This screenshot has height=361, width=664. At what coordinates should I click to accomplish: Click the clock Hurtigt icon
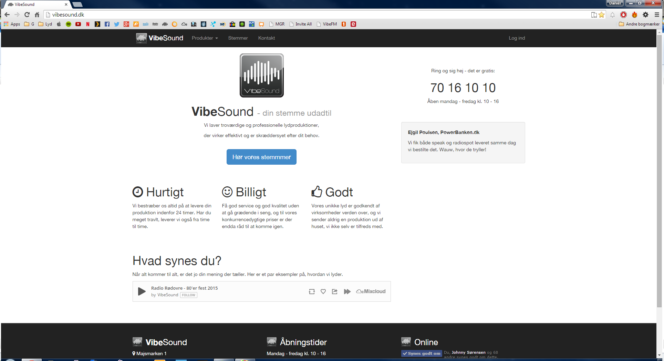coord(138,192)
